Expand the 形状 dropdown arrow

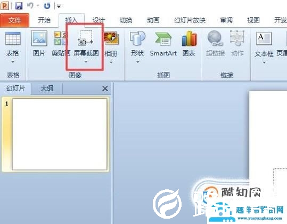137,62
